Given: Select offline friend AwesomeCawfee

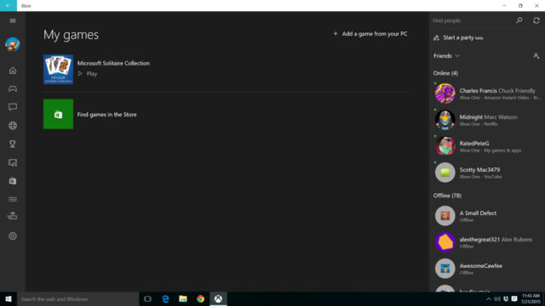Looking at the screenshot, I should click(x=486, y=269).
